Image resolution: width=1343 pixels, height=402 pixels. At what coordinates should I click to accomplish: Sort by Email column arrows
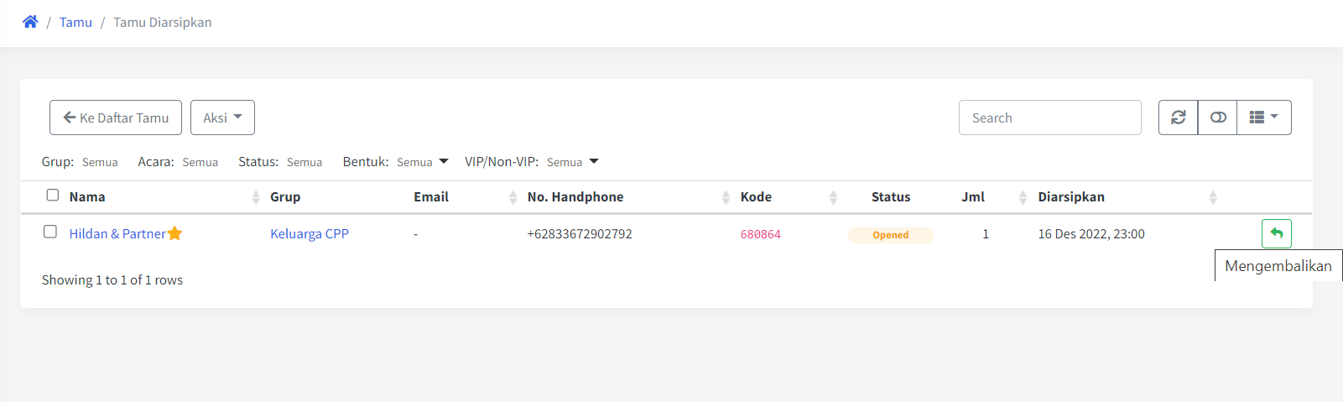(513, 197)
